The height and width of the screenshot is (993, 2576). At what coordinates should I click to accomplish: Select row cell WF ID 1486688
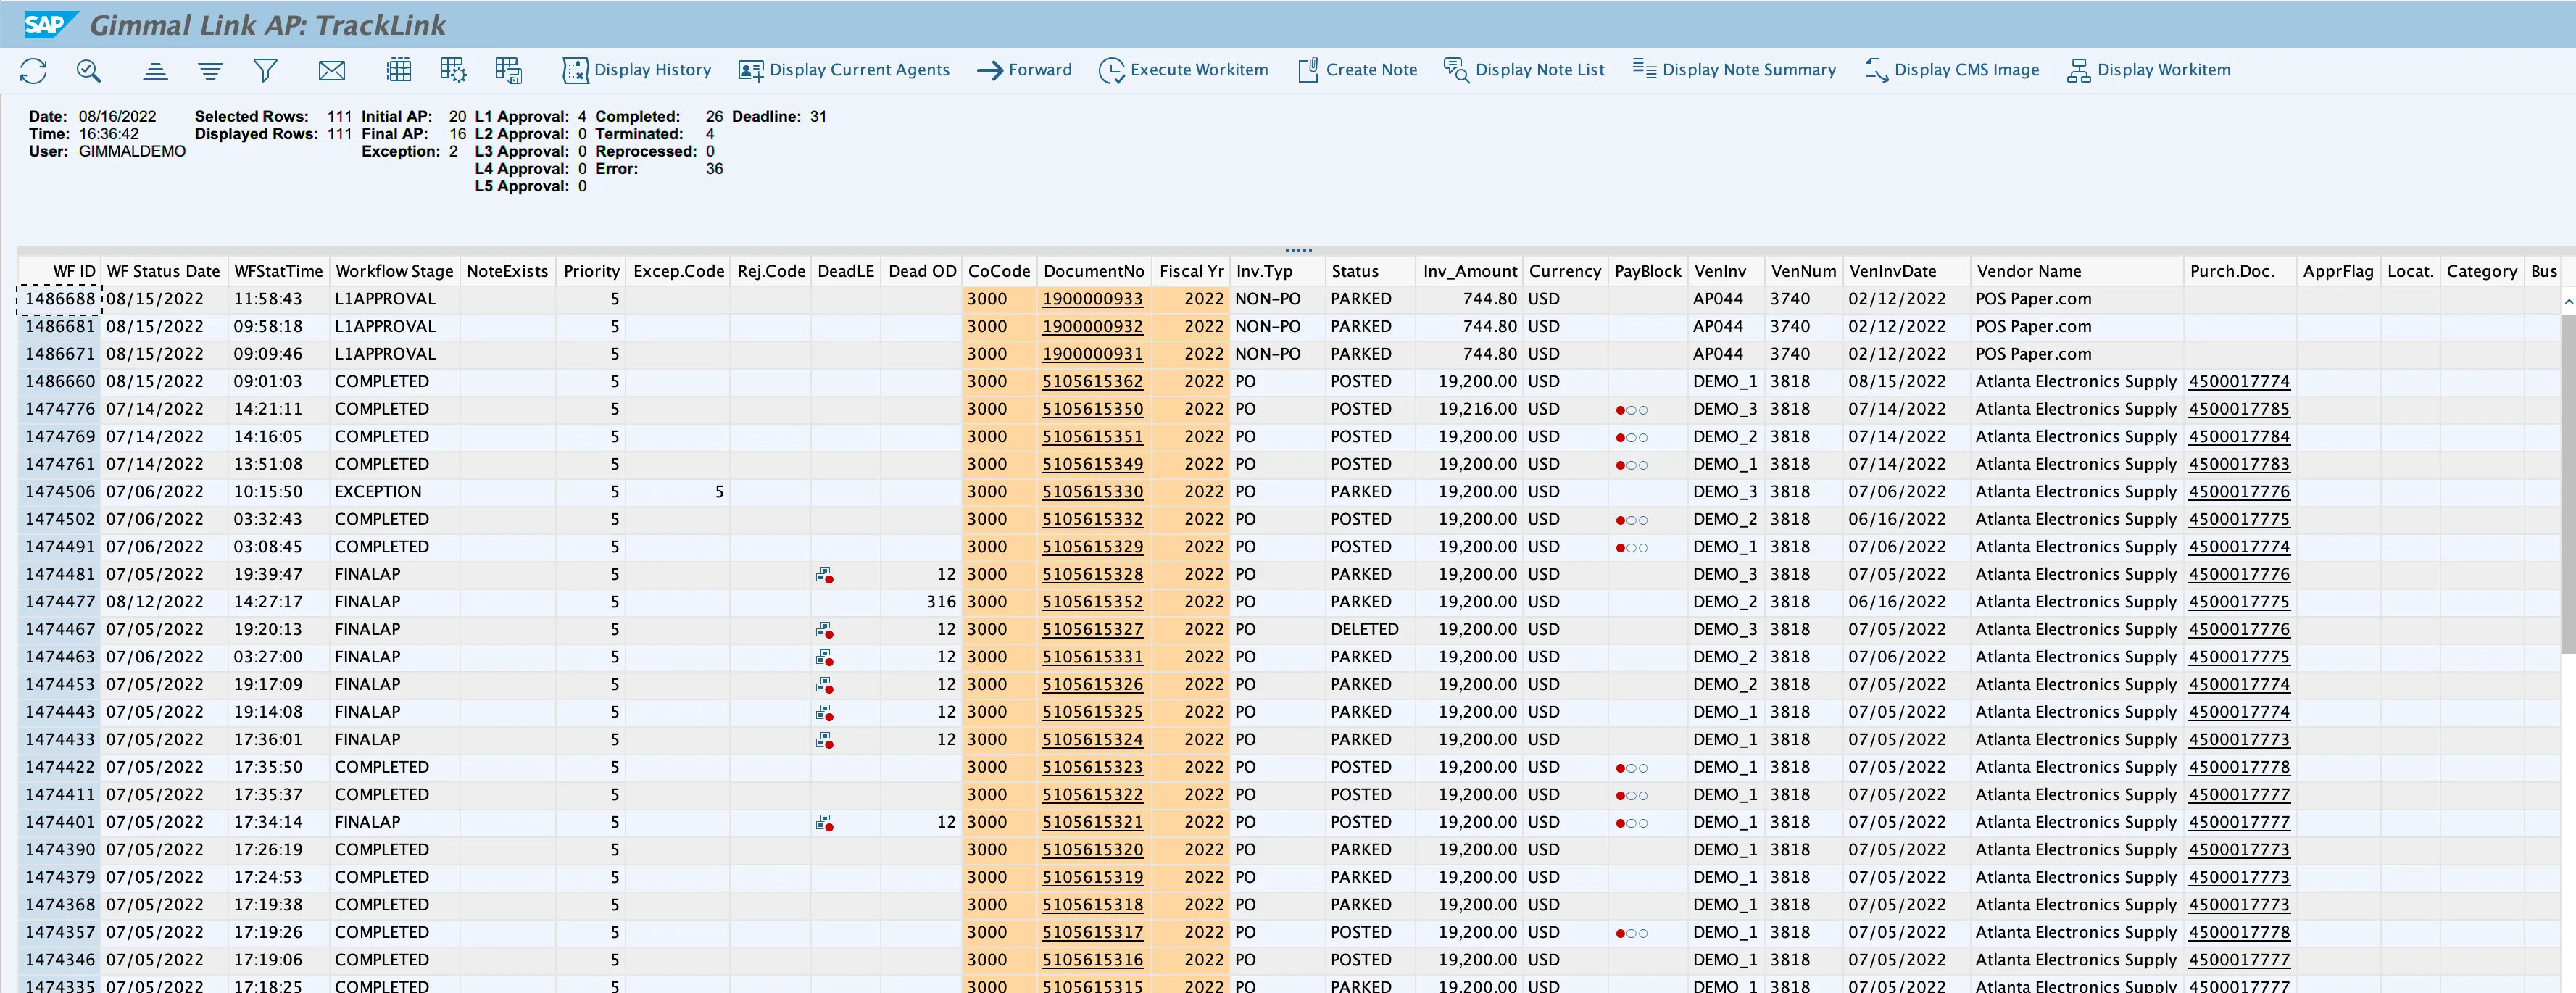point(60,299)
